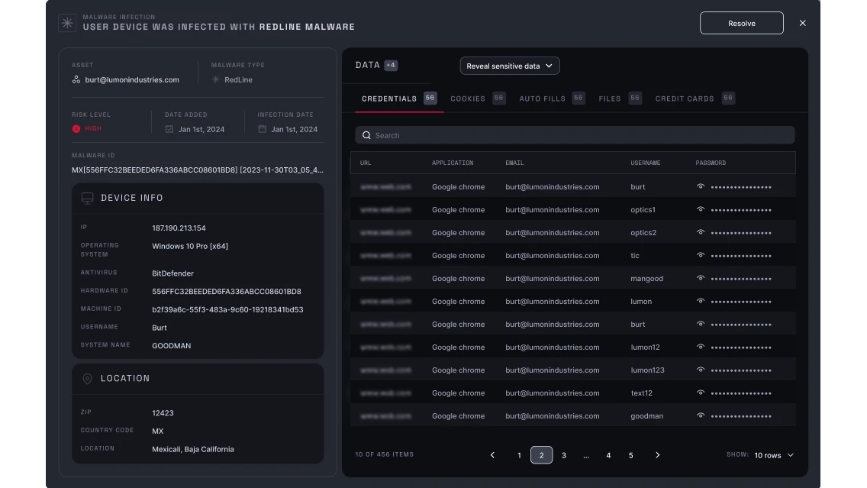Toggle password visibility for username goodman

coord(701,415)
